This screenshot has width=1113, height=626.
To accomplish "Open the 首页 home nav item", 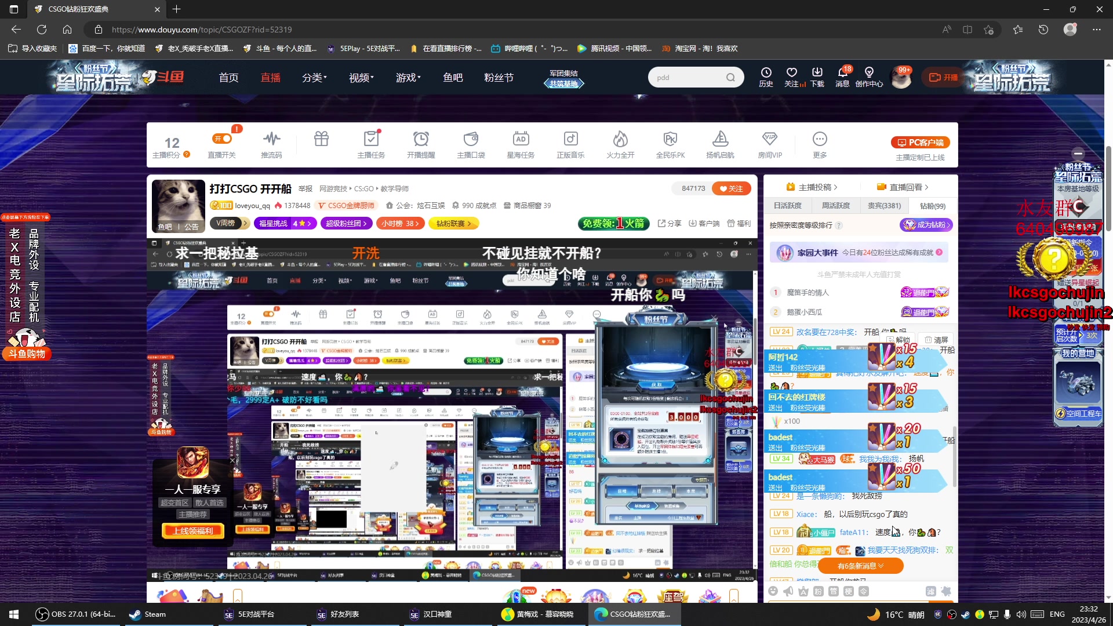I will [228, 78].
